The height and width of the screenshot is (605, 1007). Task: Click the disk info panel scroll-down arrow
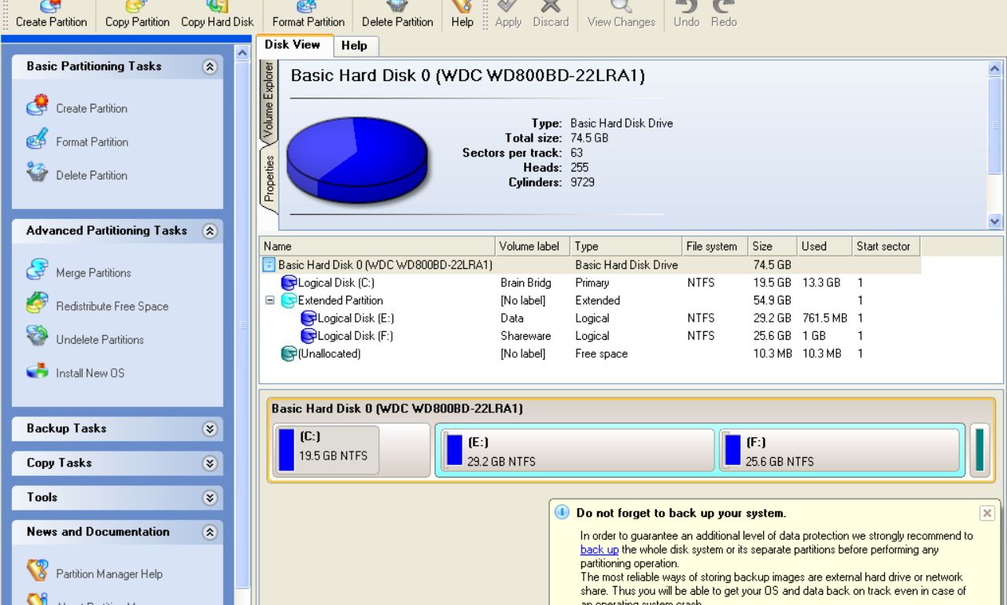coord(994,222)
